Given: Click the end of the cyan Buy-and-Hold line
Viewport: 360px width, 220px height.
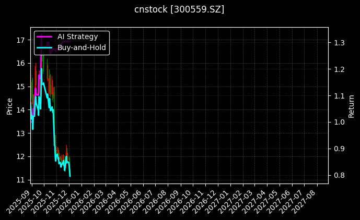Looking at the screenshot, I should coord(70,176).
